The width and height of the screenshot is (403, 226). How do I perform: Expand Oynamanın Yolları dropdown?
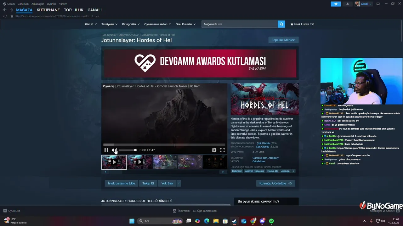tap(157, 24)
